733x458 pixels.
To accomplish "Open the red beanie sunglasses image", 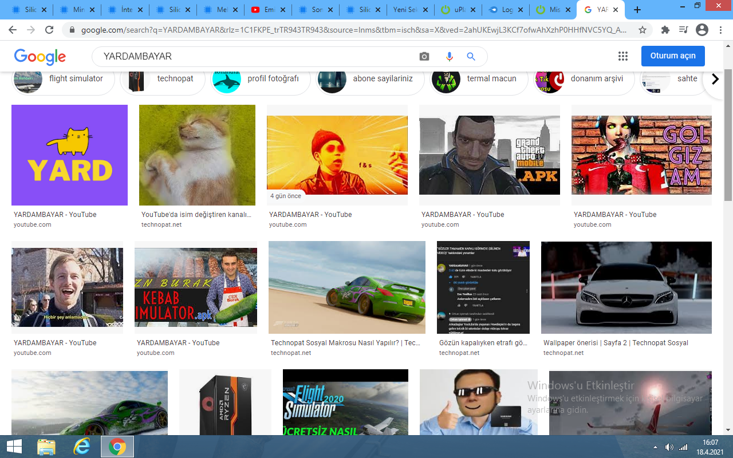I will coord(337,155).
